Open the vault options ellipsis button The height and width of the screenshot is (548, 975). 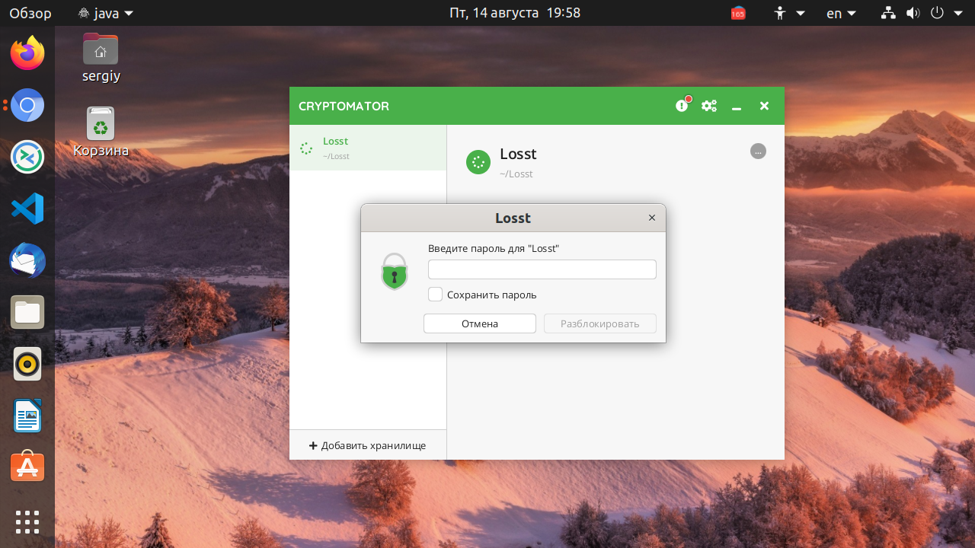758,151
